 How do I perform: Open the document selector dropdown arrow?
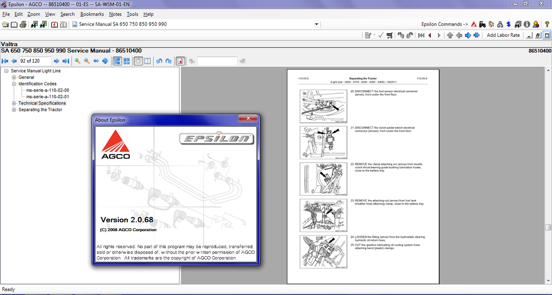coord(317,24)
